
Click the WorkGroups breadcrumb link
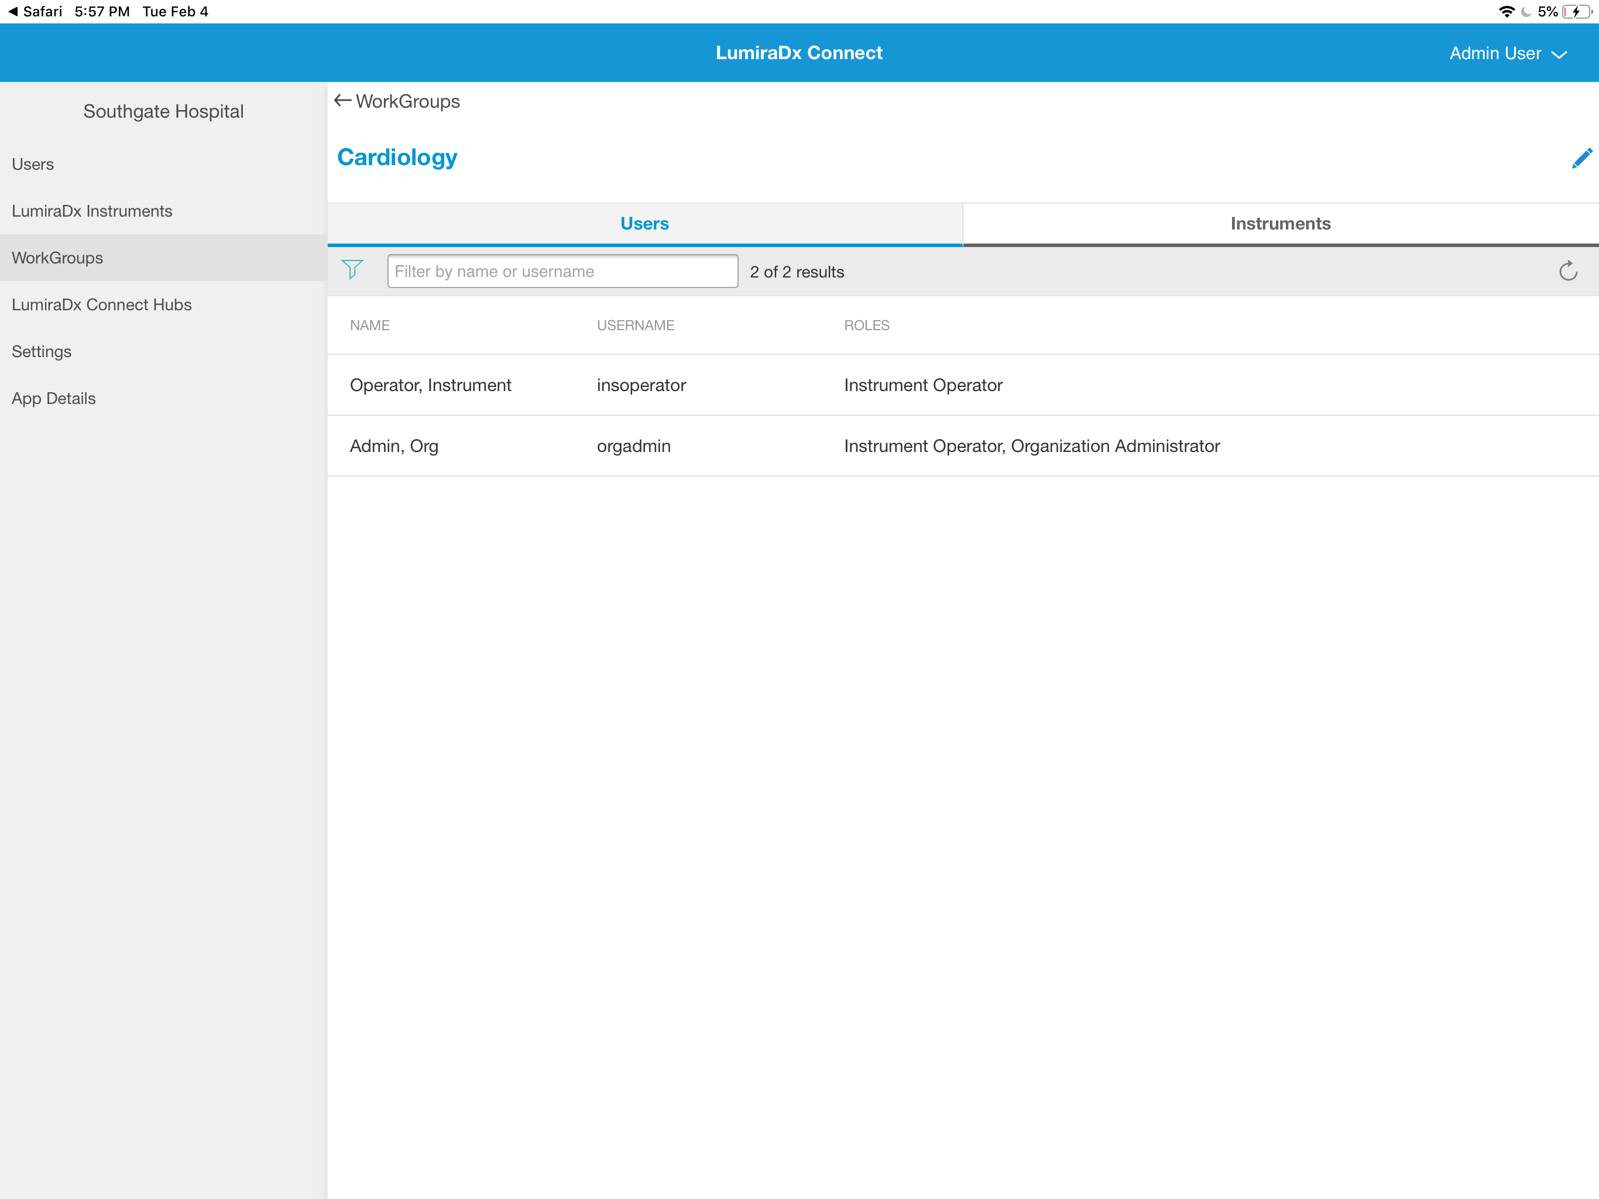pyautogui.click(x=407, y=101)
